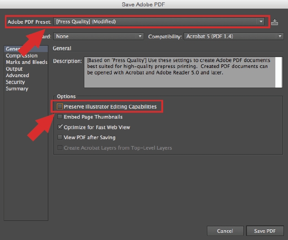Select Compression in the left category list
Image resolution: width=288 pixels, height=240 pixels.
point(21,56)
